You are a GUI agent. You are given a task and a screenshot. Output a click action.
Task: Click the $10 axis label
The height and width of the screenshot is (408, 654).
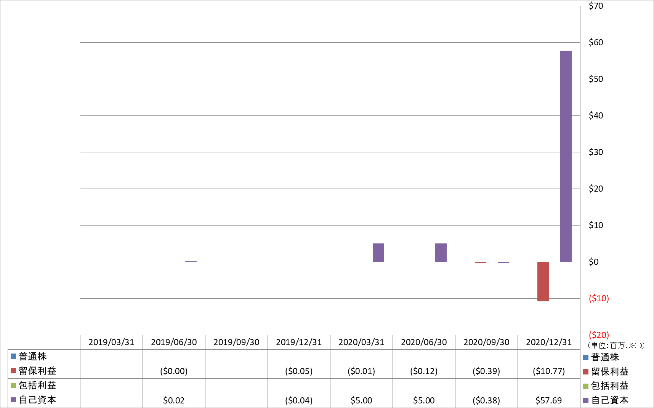click(x=596, y=225)
